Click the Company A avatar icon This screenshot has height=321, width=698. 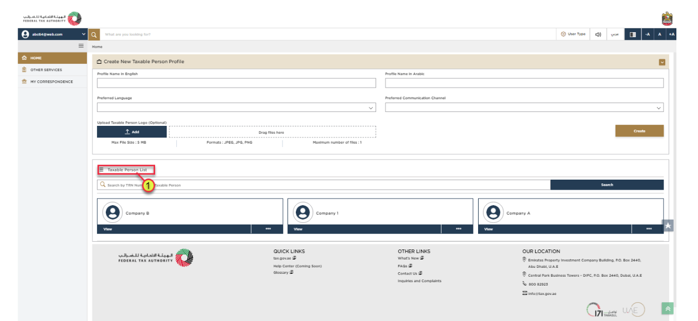494,212
